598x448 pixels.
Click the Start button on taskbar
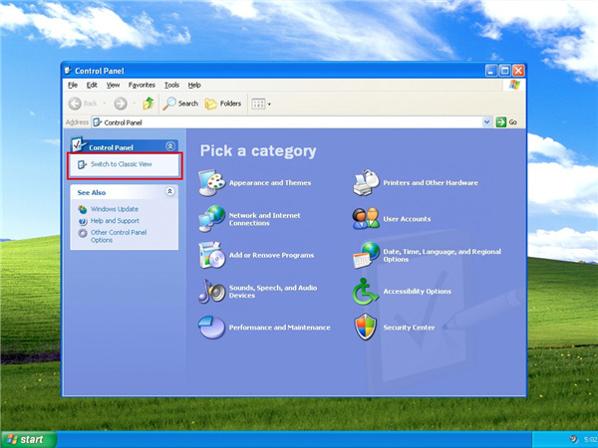[x=27, y=439]
